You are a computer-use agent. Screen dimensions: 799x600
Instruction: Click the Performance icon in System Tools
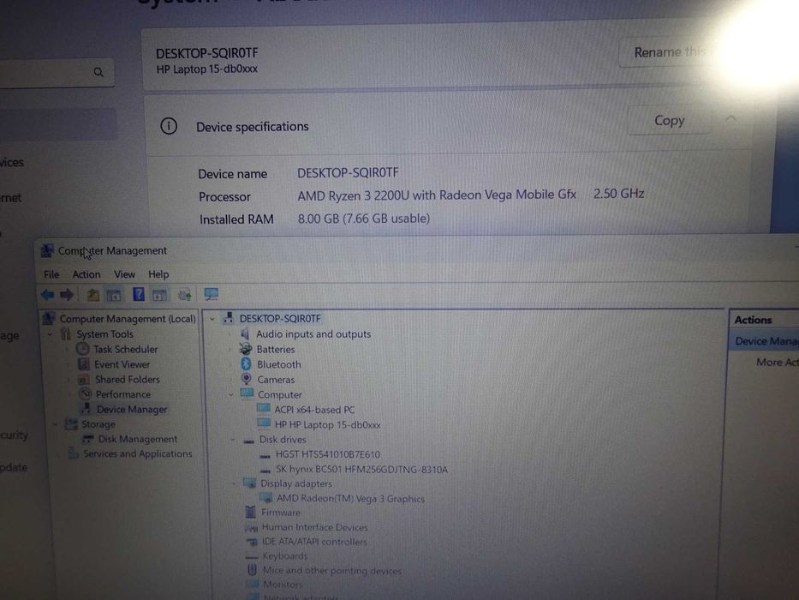click(x=86, y=394)
